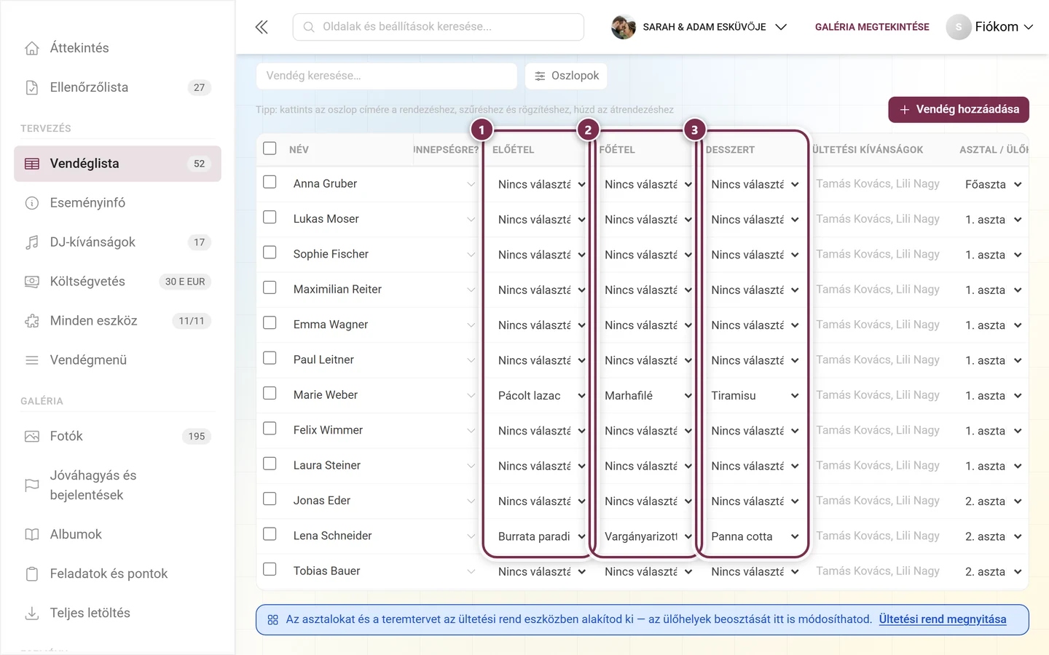Click the Fotók picture icon
Viewport: 1049px width, 655px height.
click(32, 437)
